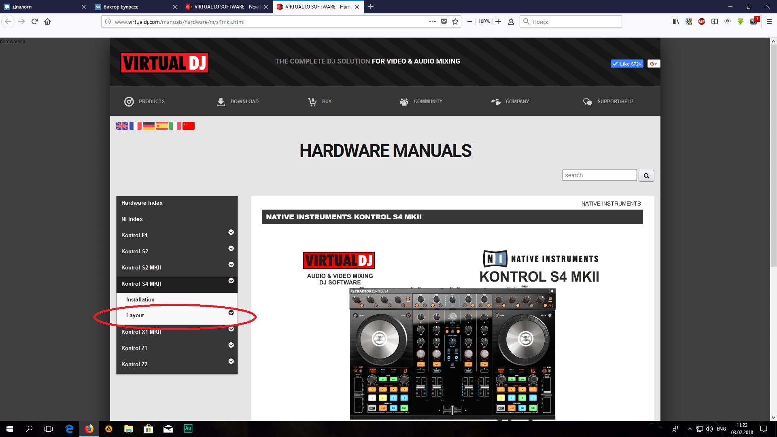777x437 pixels.
Task: Expand the Kontrol Z2 chevron
Action: coord(231,361)
